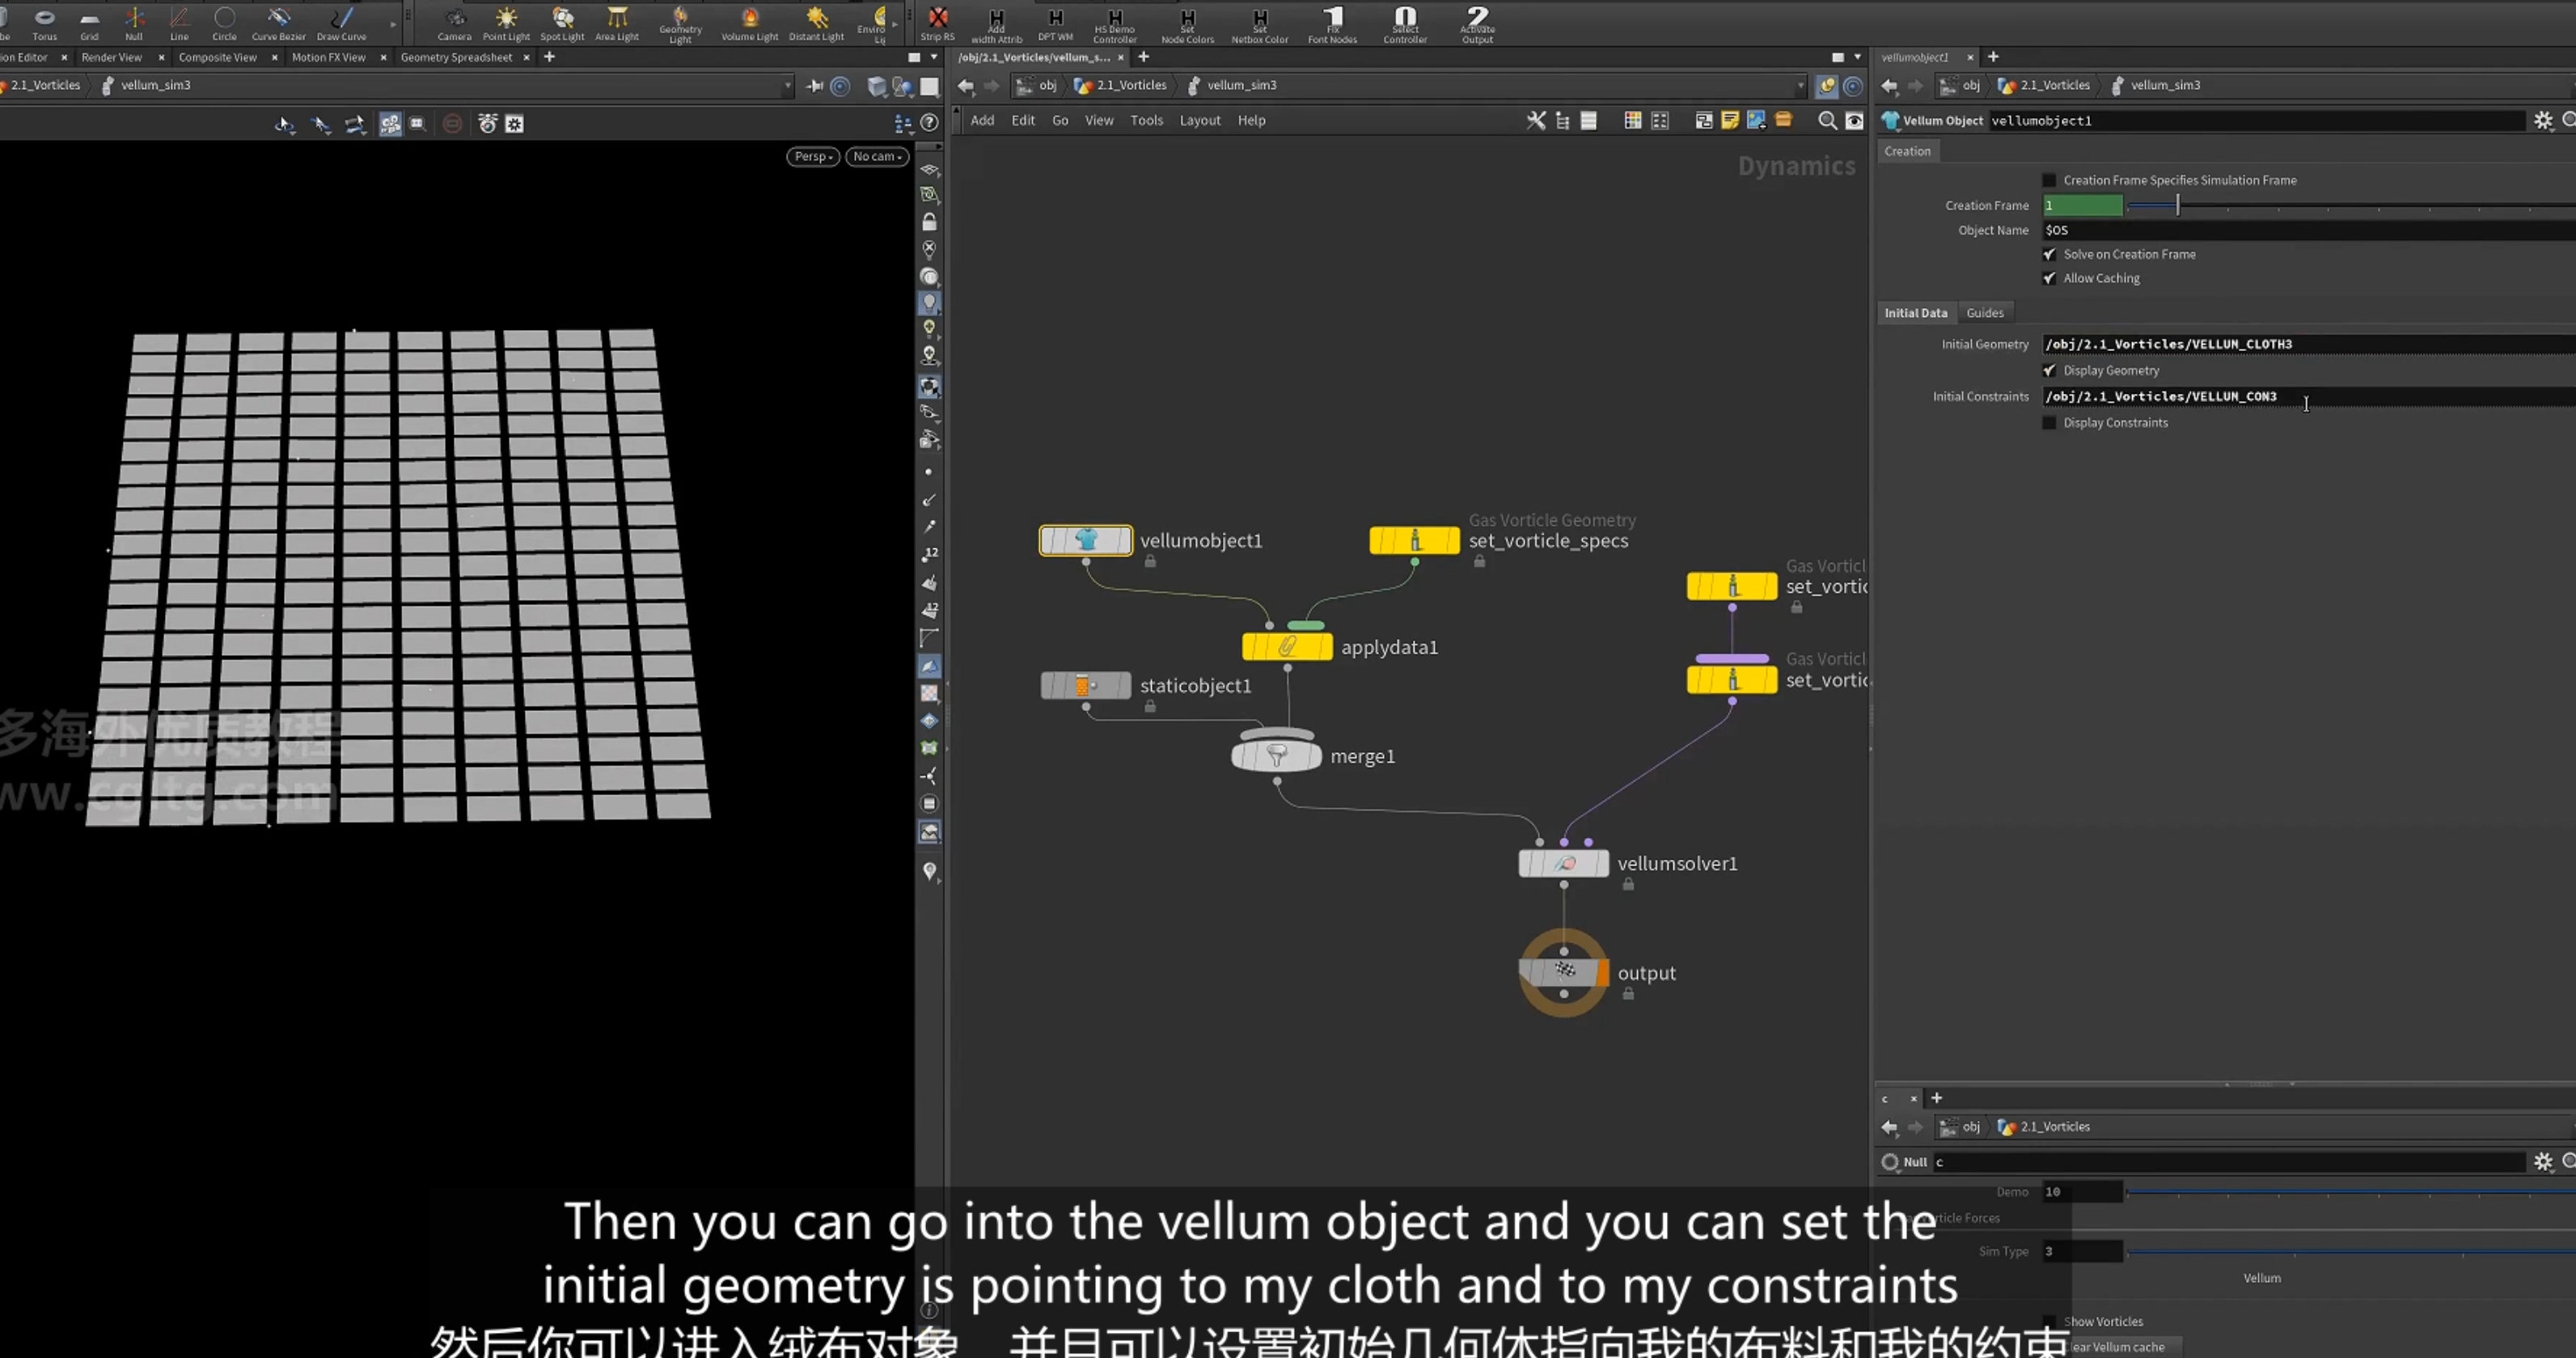
Task: Select the Point Light shelf tool
Action: point(506,23)
